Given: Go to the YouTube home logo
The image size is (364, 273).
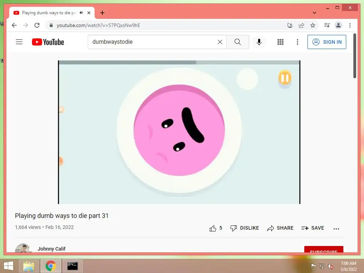Looking at the screenshot, I should pyautogui.click(x=48, y=42).
